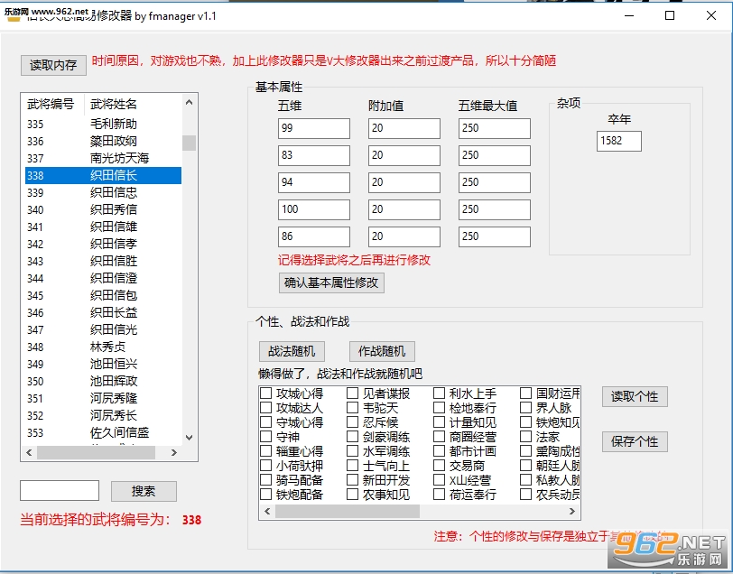
Task: Click the 读取内存 button
Action: (x=53, y=65)
